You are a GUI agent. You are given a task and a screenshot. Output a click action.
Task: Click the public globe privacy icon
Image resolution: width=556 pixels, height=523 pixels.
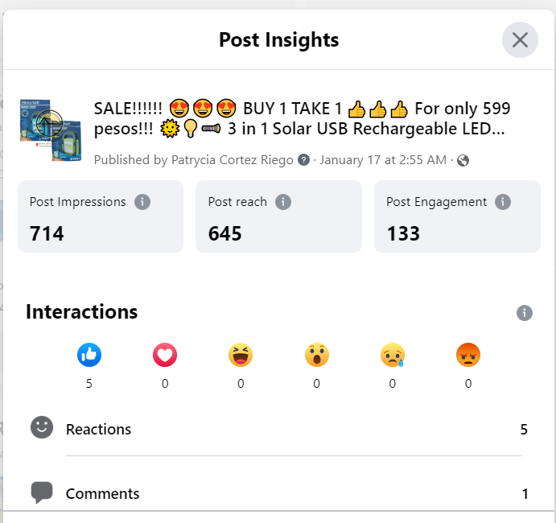(463, 160)
